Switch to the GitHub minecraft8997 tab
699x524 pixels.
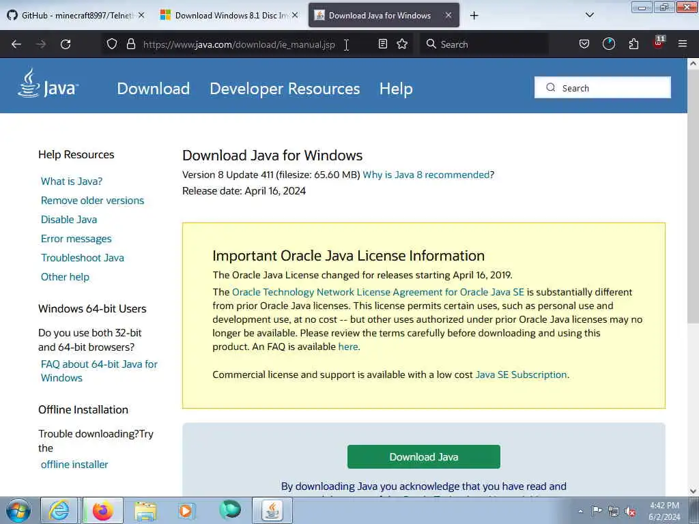coord(76,15)
